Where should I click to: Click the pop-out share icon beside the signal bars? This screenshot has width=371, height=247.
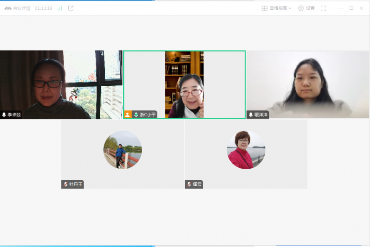tap(71, 8)
